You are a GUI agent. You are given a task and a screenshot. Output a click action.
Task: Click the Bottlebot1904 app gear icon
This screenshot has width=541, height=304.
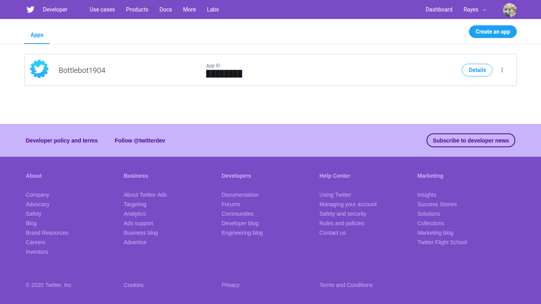[x=39, y=69]
